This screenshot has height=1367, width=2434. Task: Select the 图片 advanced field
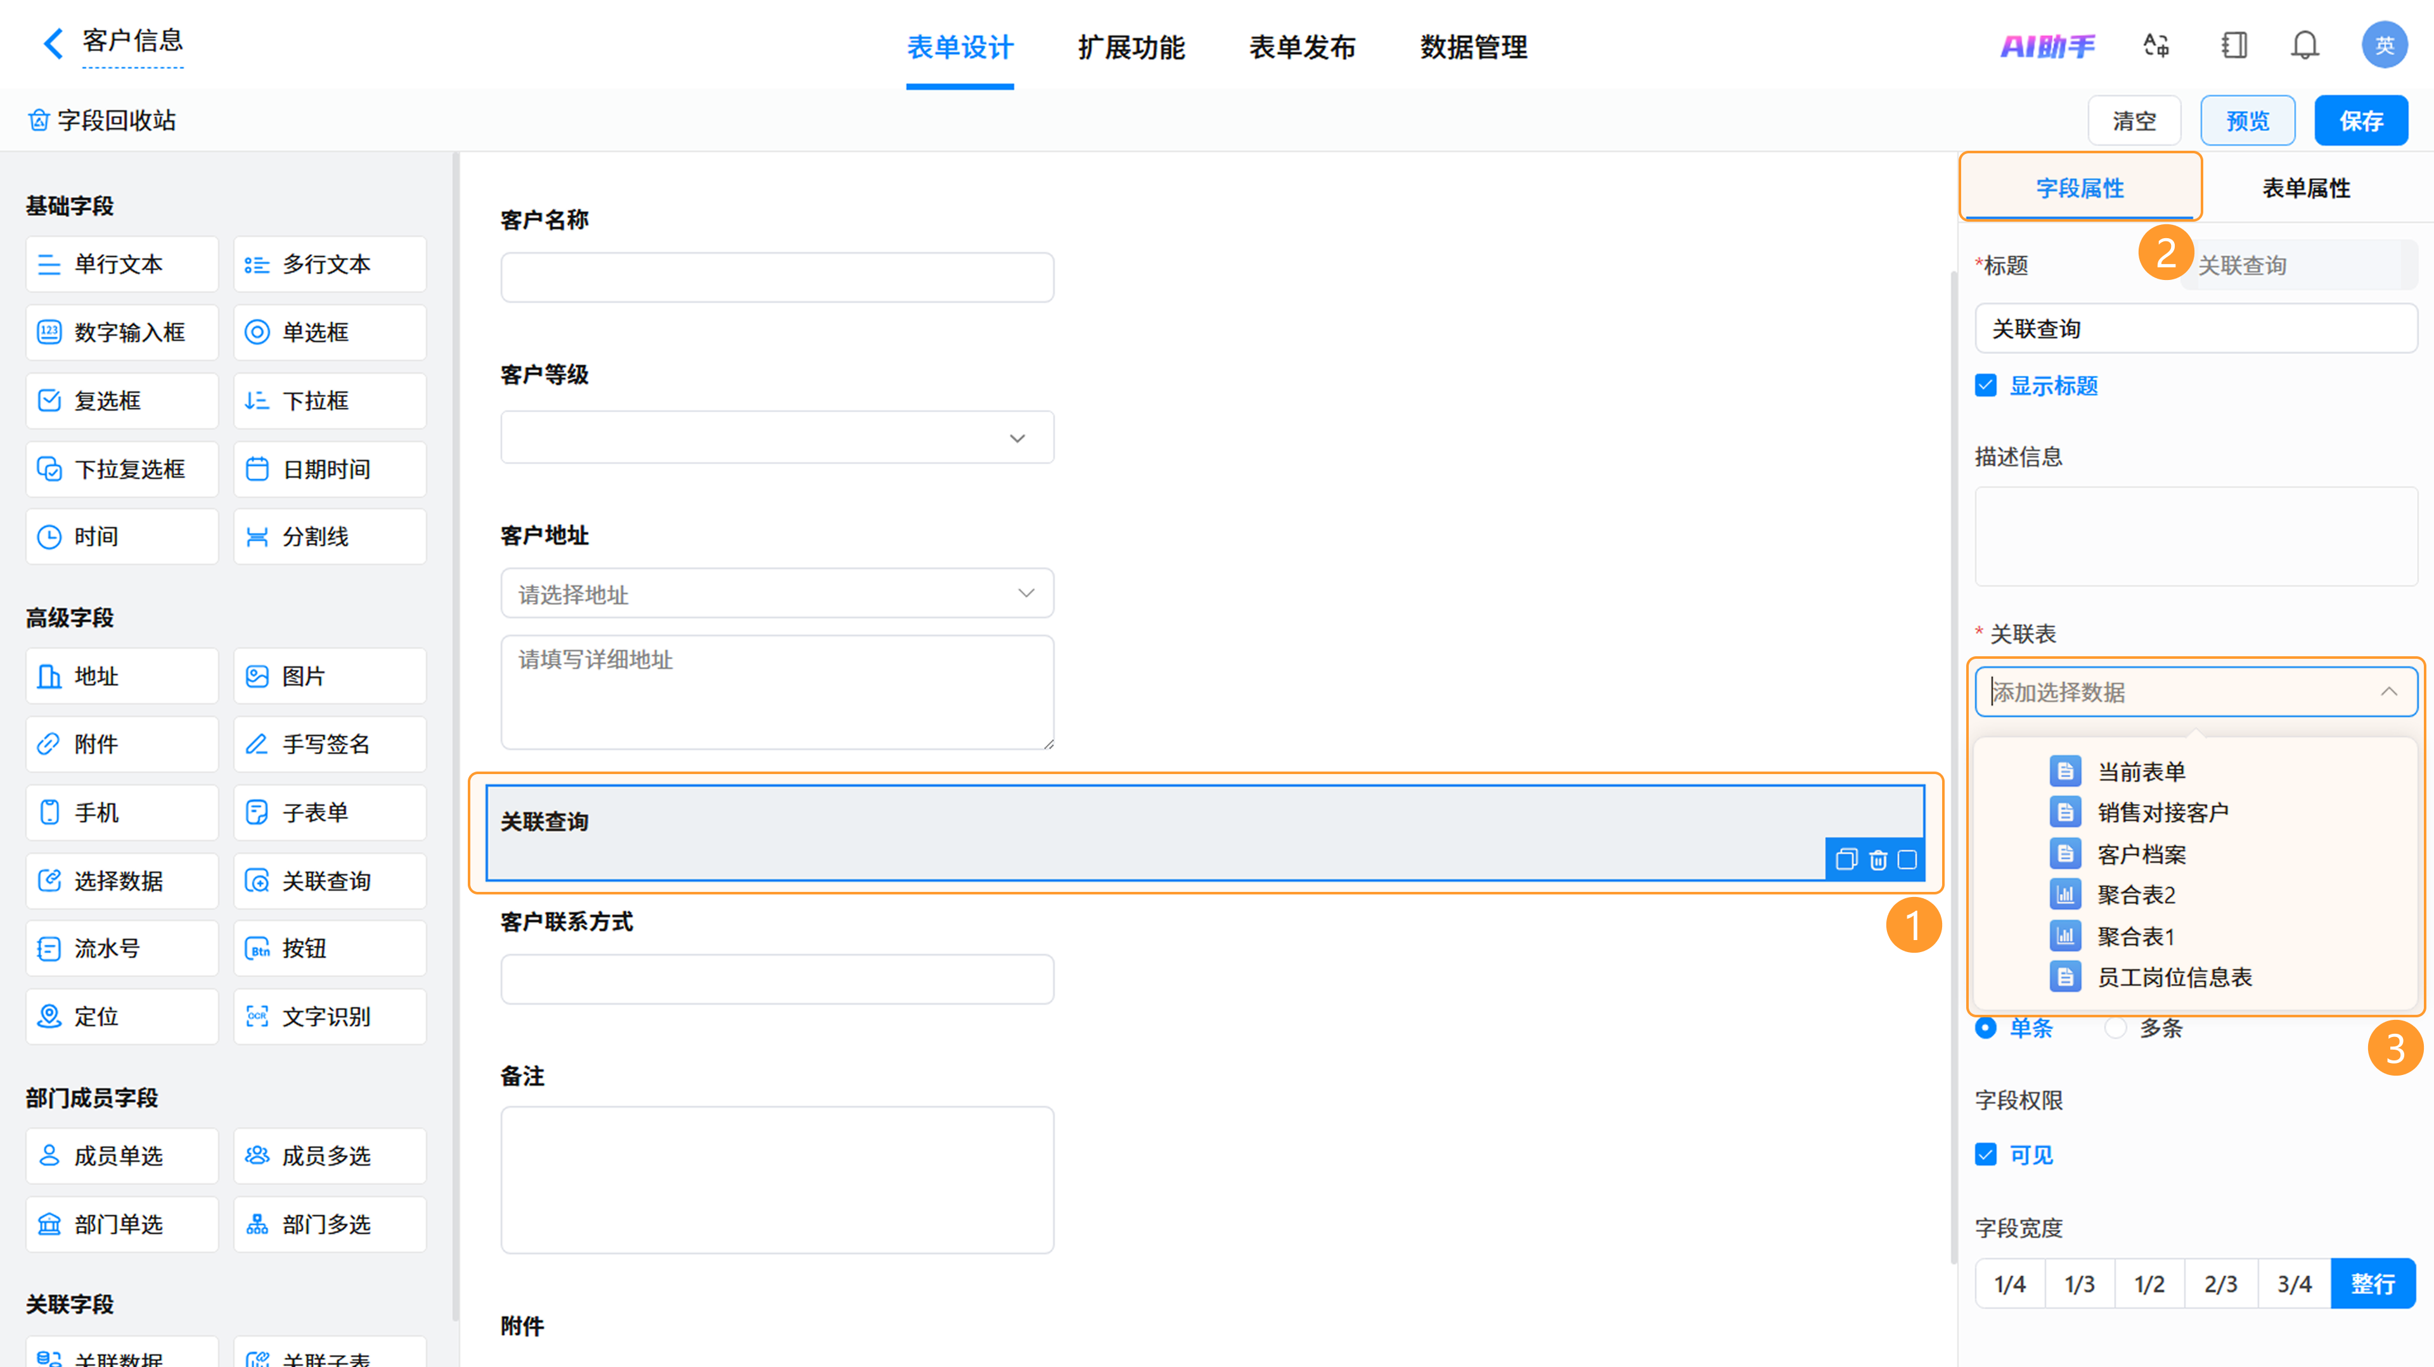pyautogui.click(x=330, y=676)
